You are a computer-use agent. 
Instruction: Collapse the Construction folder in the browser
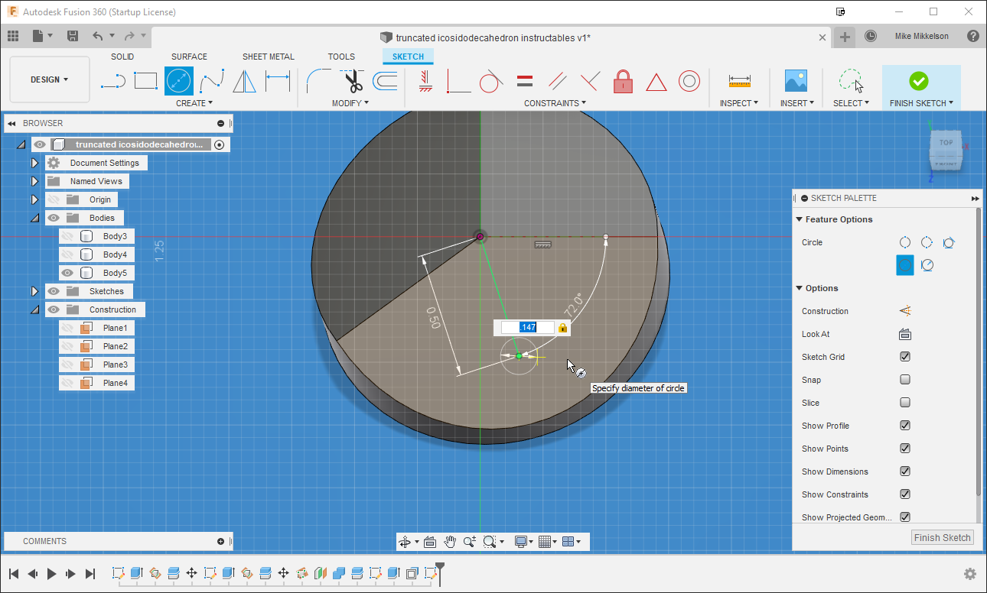click(34, 309)
